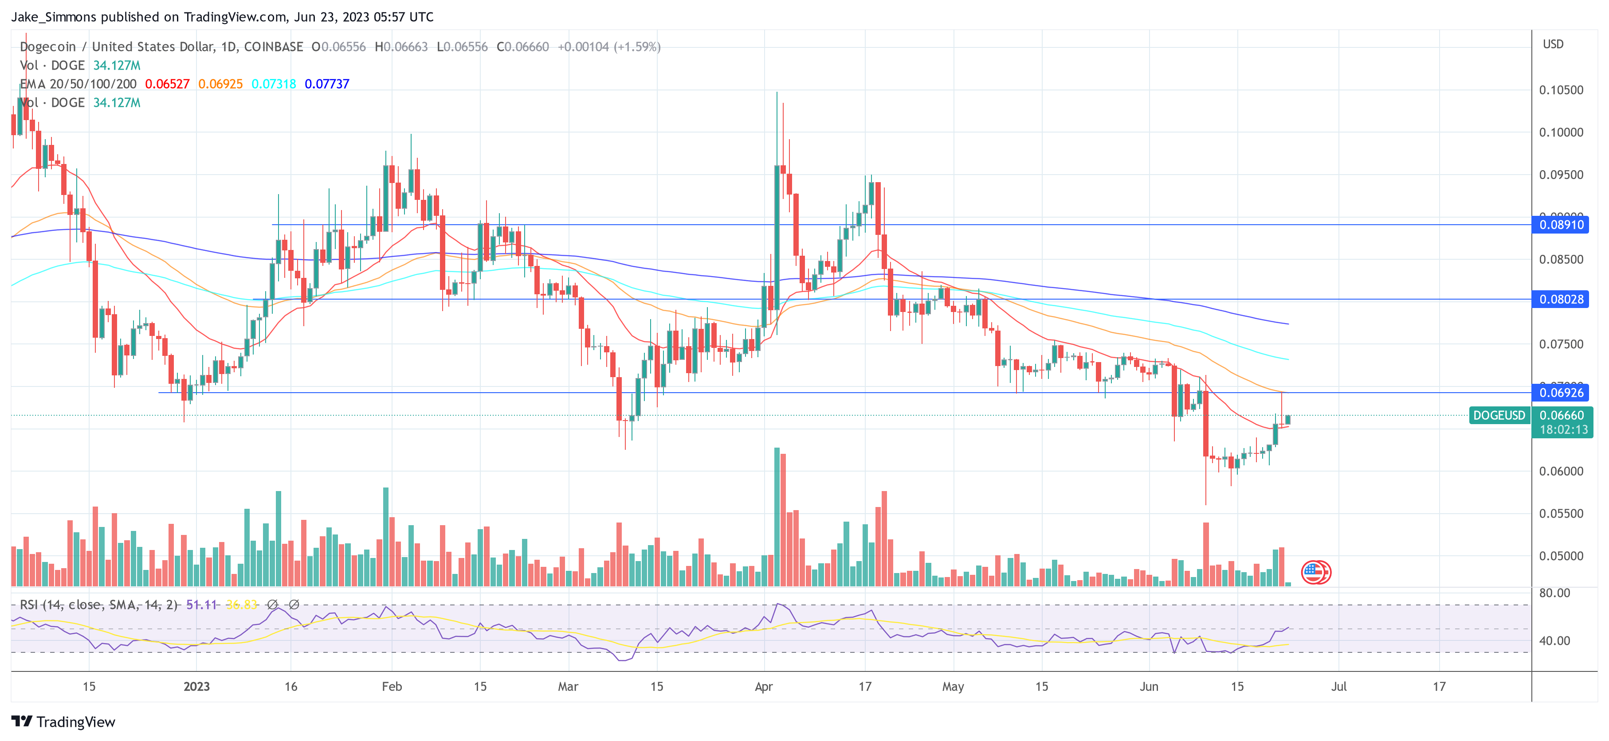The width and height of the screenshot is (1609, 741).
Task: Click the Mar label on time axis
Action: pos(568,686)
